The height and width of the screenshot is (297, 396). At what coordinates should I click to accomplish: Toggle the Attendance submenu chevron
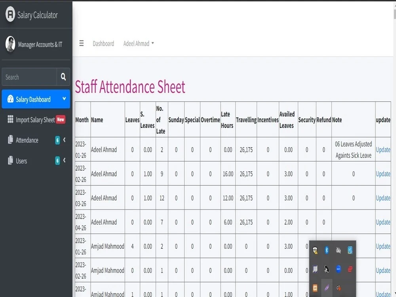click(64, 140)
